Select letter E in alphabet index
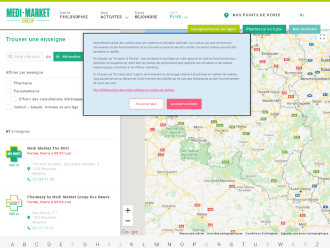Viewport: 330px width, 248px height. (61, 244)
